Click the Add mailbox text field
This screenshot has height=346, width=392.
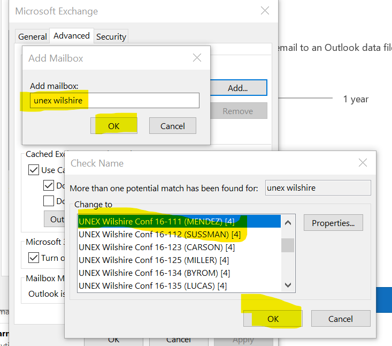point(114,101)
